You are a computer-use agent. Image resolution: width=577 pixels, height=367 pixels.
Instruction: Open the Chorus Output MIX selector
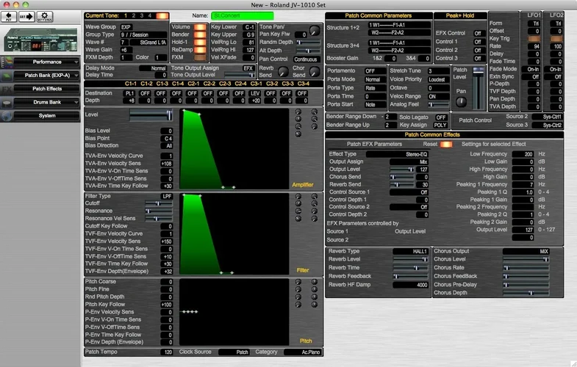coord(526,252)
